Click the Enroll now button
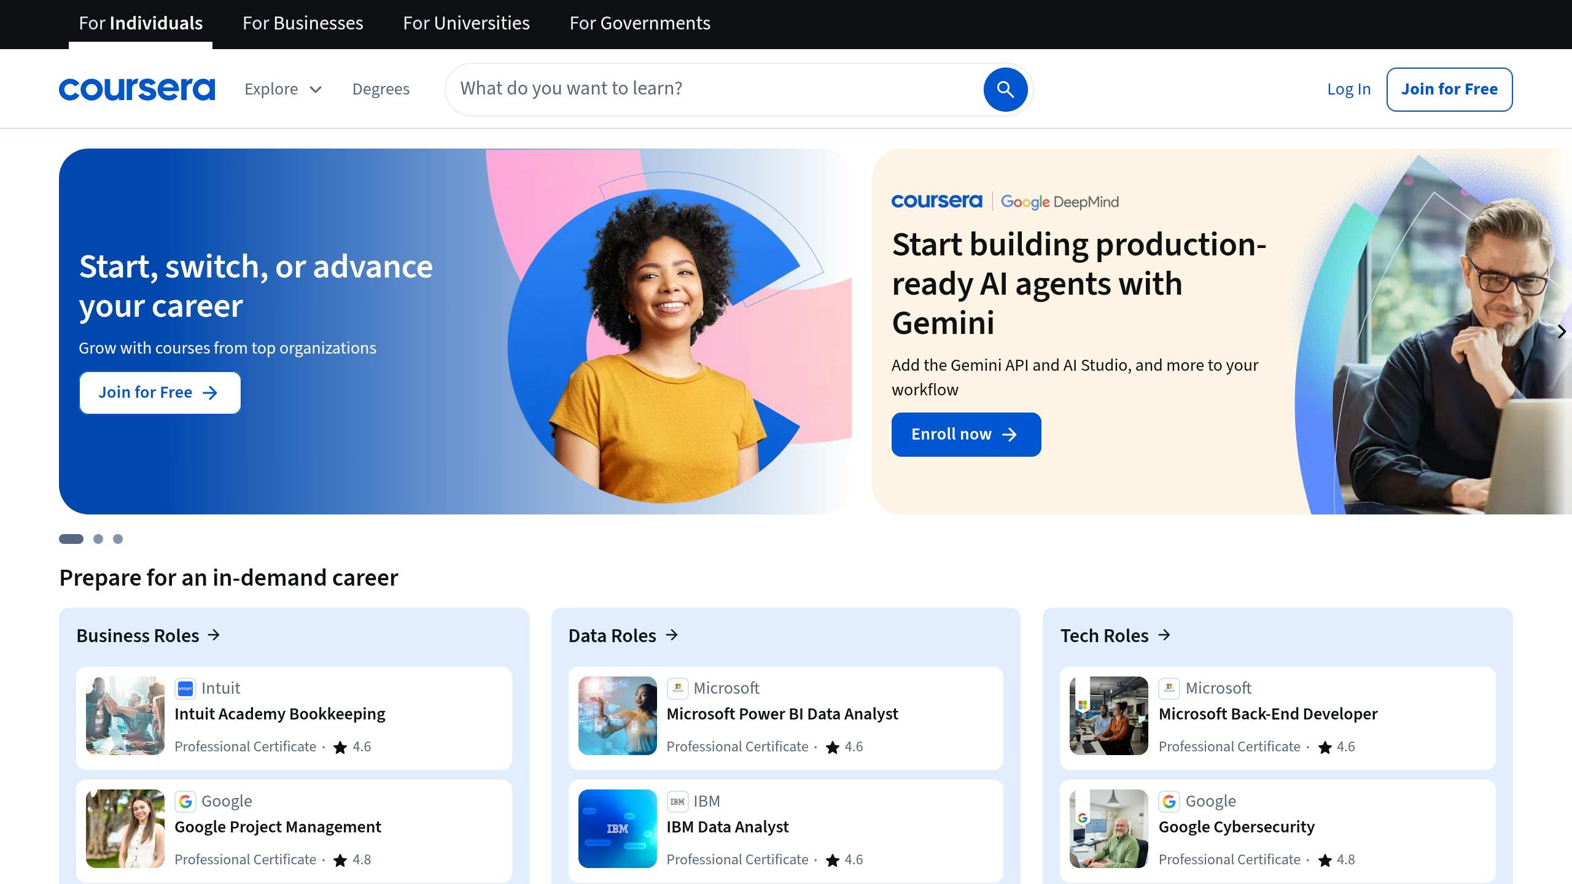This screenshot has width=1572, height=884. (966, 435)
